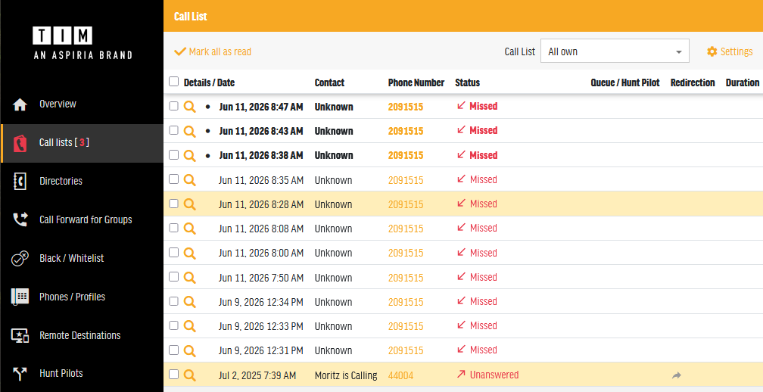Click the TIM Aspiria brand logo
This screenshot has height=392, width=763.
coord(83,43)
